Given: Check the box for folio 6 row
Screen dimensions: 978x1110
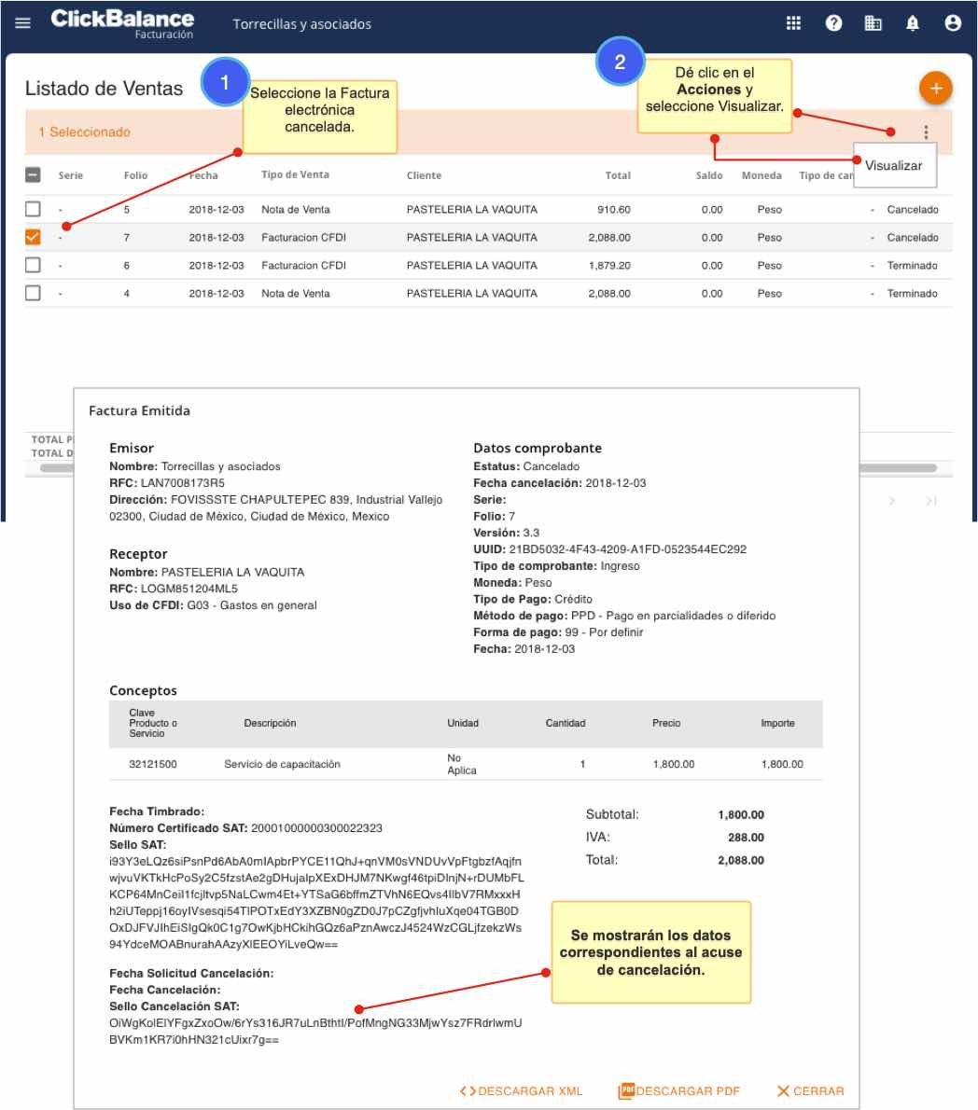Looking at the screenshot, I should pyautogui.click(x=33, y=265).
